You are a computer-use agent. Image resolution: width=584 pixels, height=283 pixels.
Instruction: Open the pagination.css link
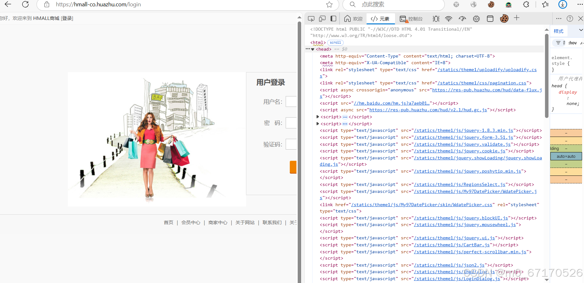(x=482, y=83)
